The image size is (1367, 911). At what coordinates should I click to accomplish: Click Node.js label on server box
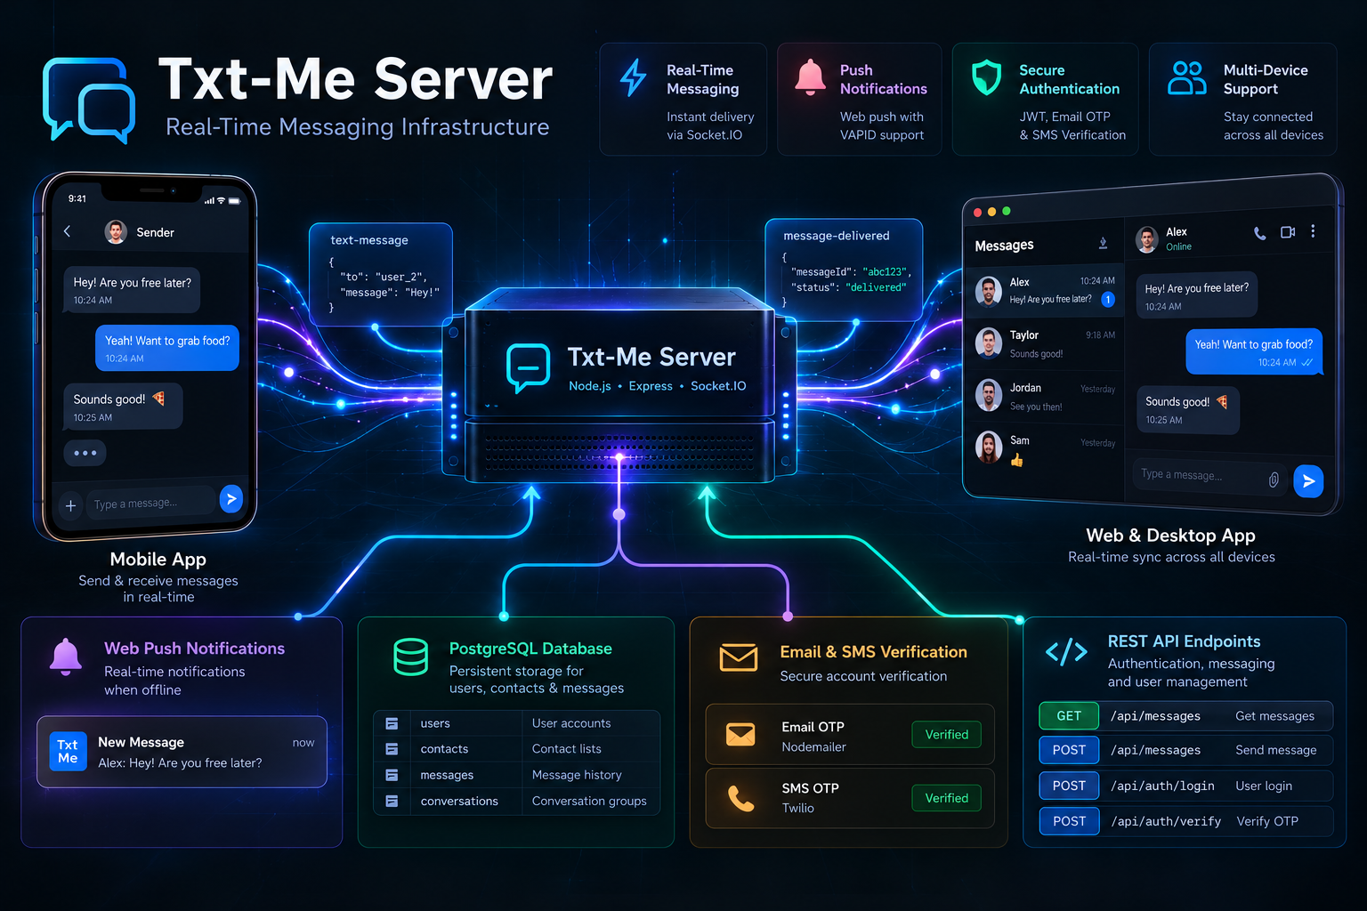(590, 386)
